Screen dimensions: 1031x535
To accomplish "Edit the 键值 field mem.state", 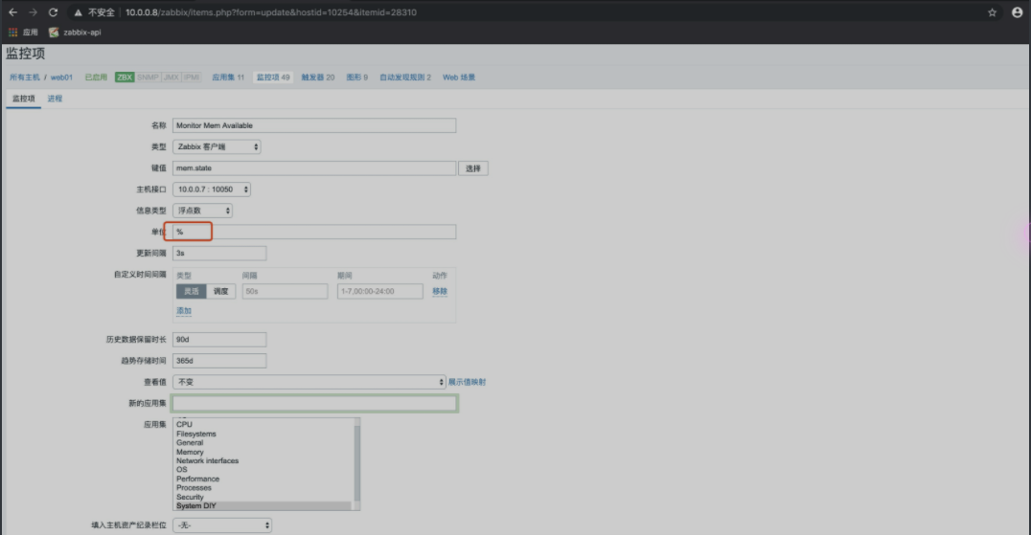I will click(314, 168).
